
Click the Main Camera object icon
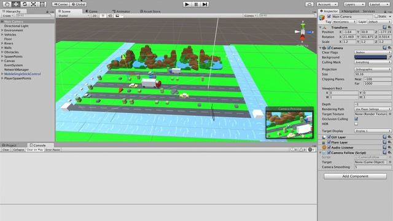(322, 18)
